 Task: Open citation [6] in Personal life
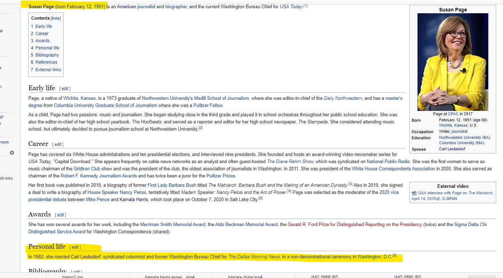click(x=395, y=255)
